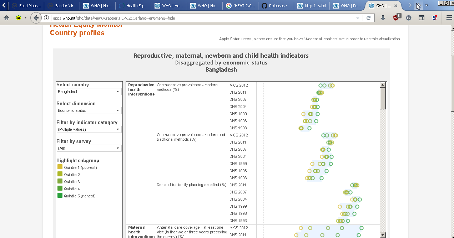454x238 pixels.
Task: Open Filter by indicator category dropdown
Action: 89,129
